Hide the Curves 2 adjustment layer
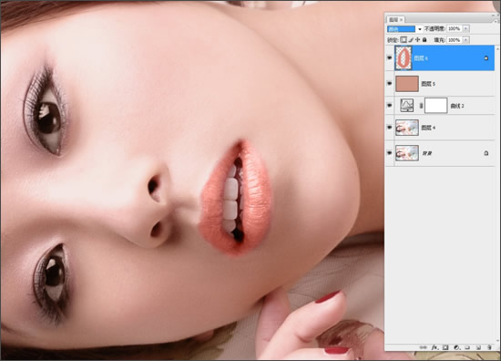 tap(389, 105)
